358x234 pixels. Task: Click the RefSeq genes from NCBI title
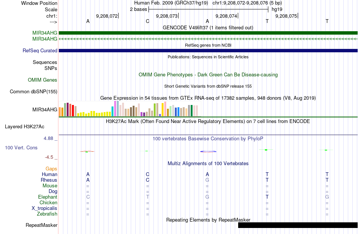(208, 45)
